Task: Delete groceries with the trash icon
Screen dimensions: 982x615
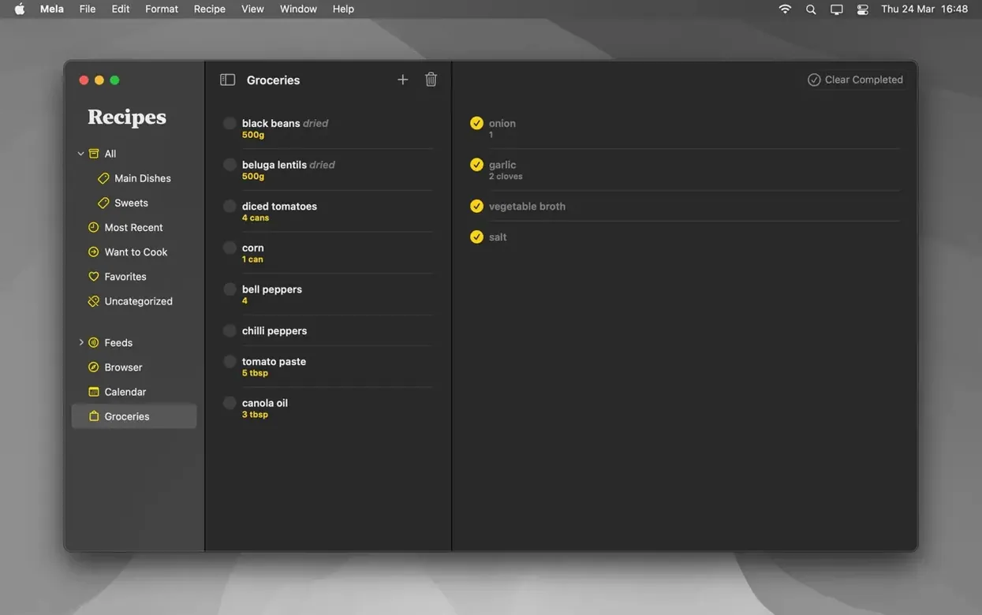Action: (x=431, y=80)
